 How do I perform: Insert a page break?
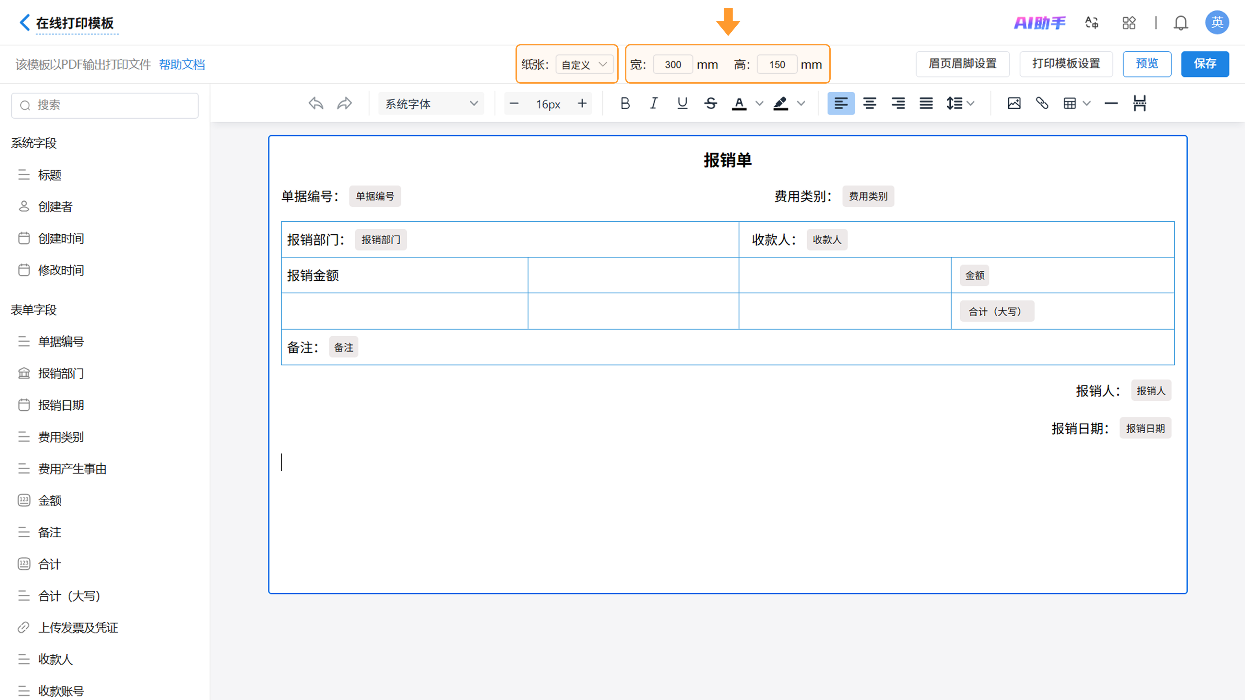1139,103
